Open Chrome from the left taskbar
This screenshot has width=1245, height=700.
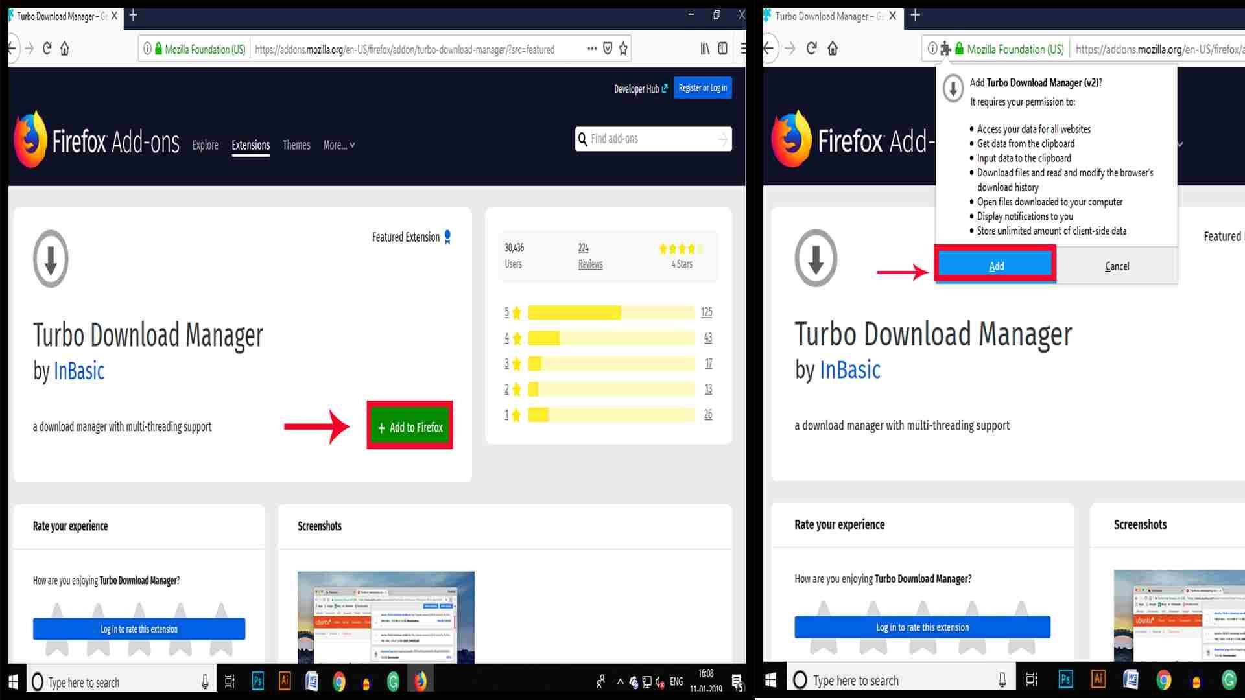pyautogui.click(x=338, y=681)
